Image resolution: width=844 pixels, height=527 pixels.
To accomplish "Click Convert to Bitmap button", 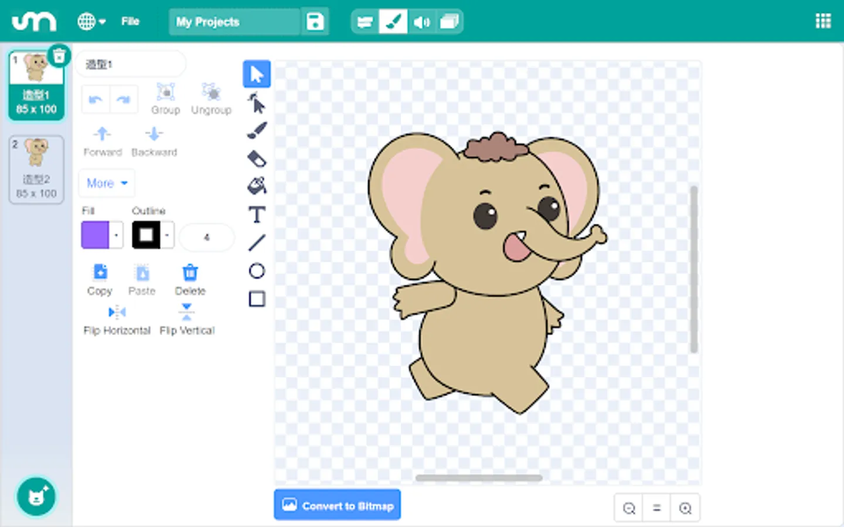I will pyautogui.click(x=338, y=505).
